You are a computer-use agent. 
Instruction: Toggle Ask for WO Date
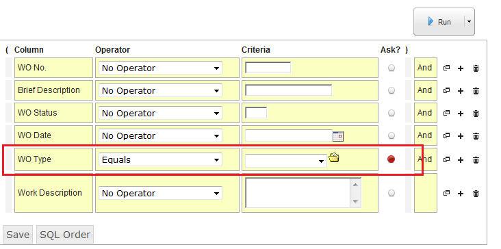pyautogui.click(x=391, y=135)
